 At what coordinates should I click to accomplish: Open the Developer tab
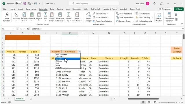tap(77, 9)
